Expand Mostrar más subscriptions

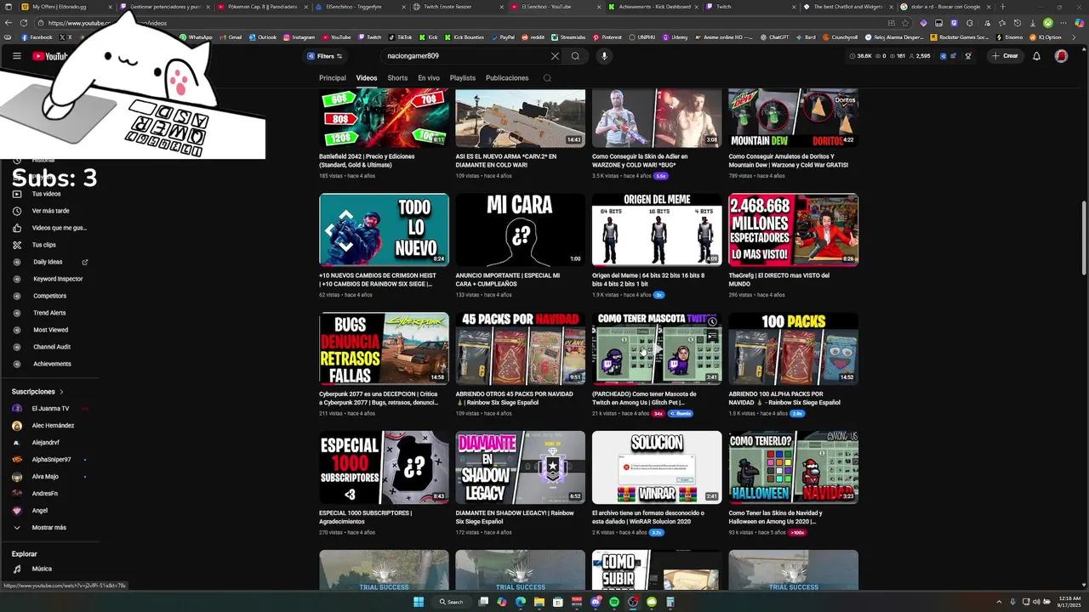click(x=49, y=528)
